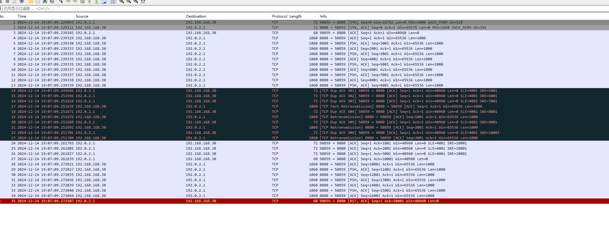Zoom in the main window text
609x230 pixels.
pyautogui.click(x=122, y=1)
